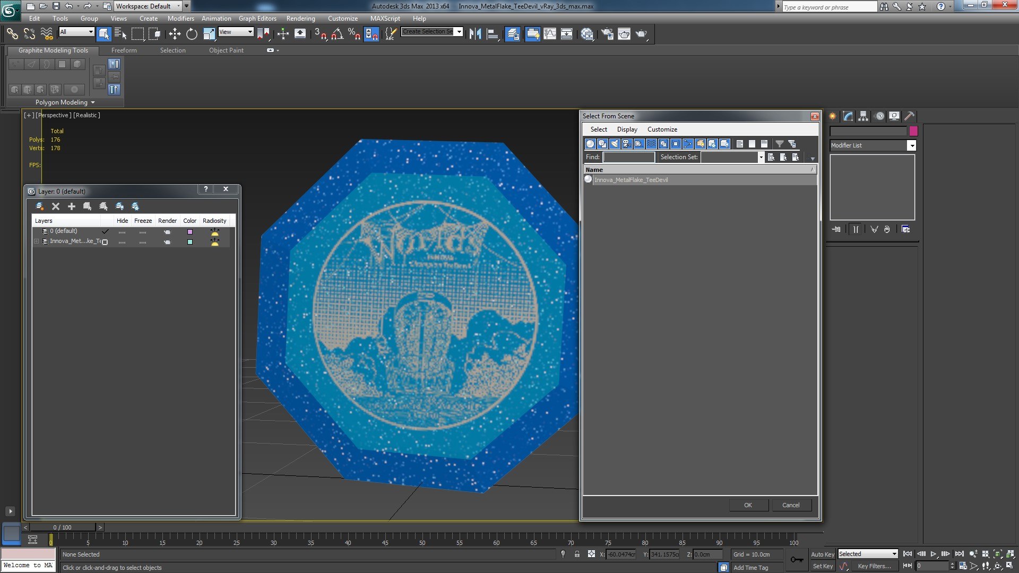Open the Modifiers menu

[181, 18]
